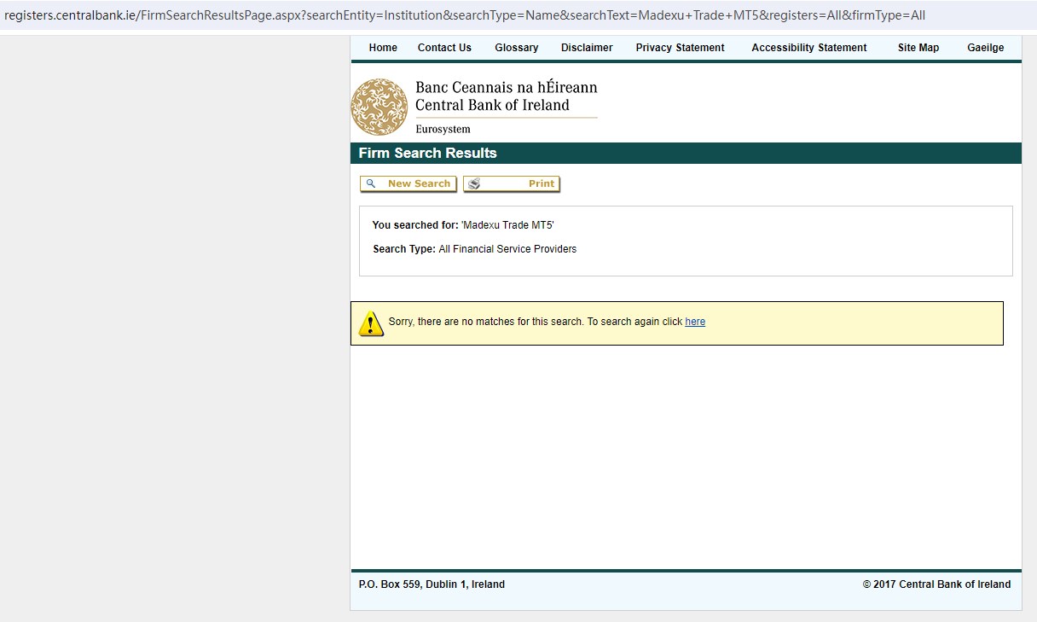Click the yellow warning triangle icon
The image size is (1037, 622).
point(370,323)
